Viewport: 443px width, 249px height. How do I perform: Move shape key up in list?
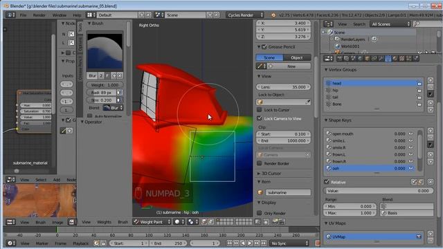[x=431, y=155]
